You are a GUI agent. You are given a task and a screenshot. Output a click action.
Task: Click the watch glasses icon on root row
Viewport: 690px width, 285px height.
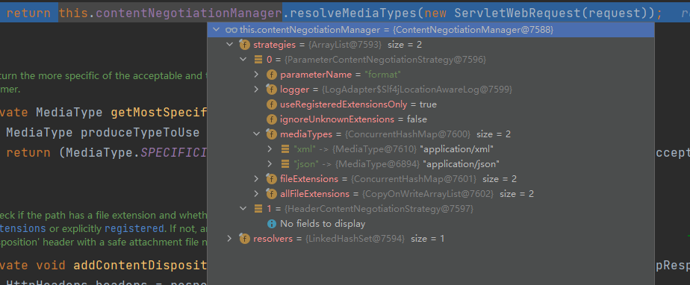(231, 30)
